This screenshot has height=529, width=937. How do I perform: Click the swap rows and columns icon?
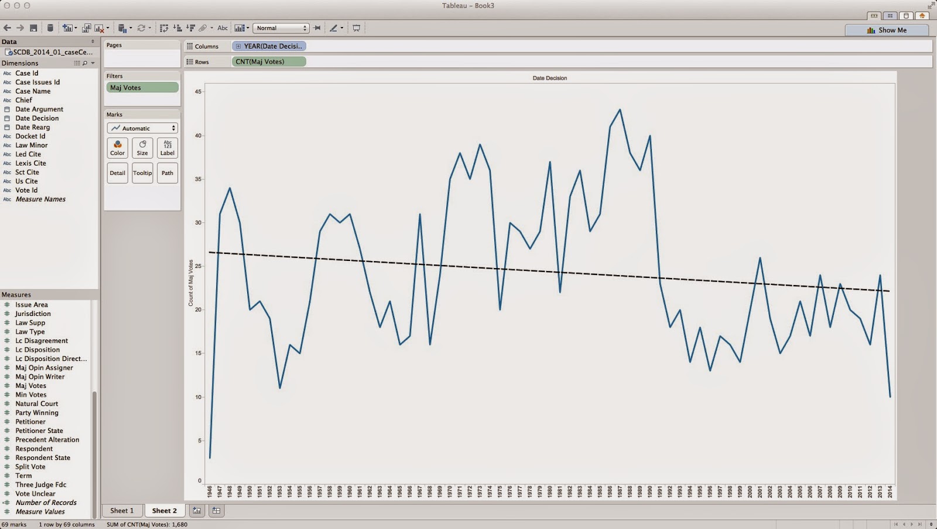163,28
